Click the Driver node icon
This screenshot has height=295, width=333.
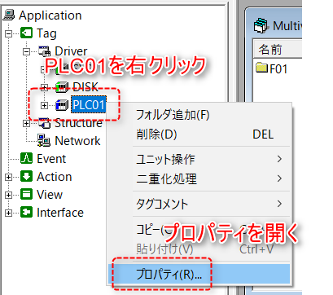tap(44, 51)
